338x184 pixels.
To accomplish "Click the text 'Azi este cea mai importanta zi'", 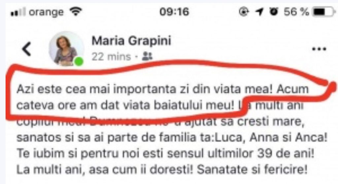I will (x=102, y=89).
